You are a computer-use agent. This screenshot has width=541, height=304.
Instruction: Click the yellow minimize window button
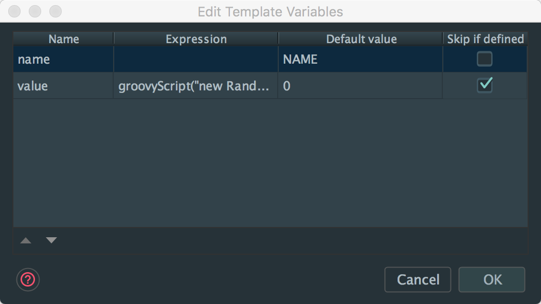35,11
